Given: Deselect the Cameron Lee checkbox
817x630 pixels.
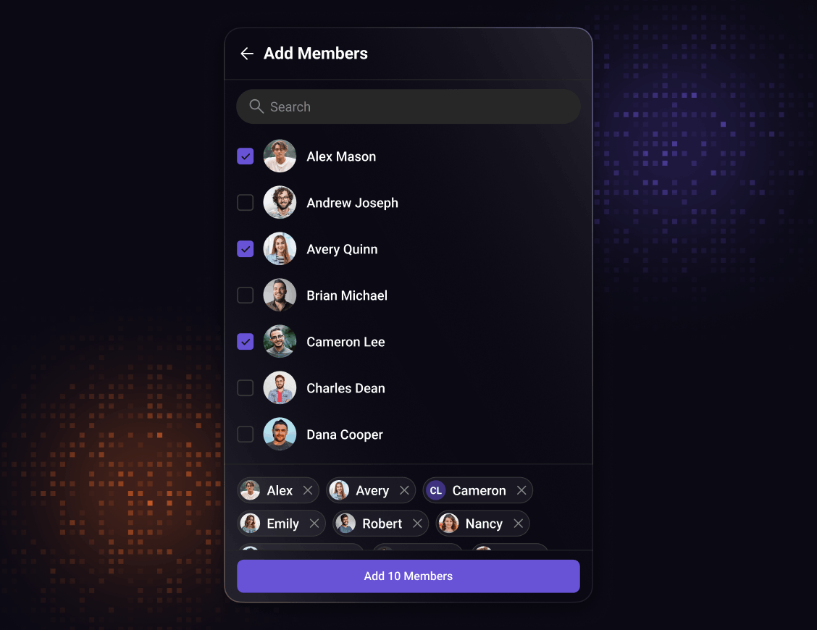Looking at the screenshot, I should tap(246, 341).
